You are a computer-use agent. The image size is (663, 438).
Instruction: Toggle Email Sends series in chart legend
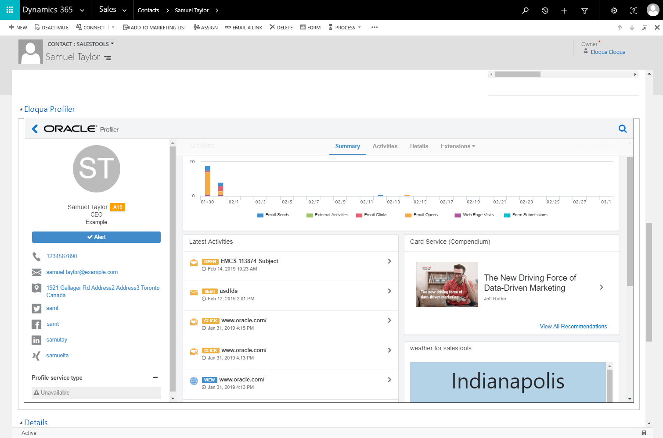click(273, 215)
